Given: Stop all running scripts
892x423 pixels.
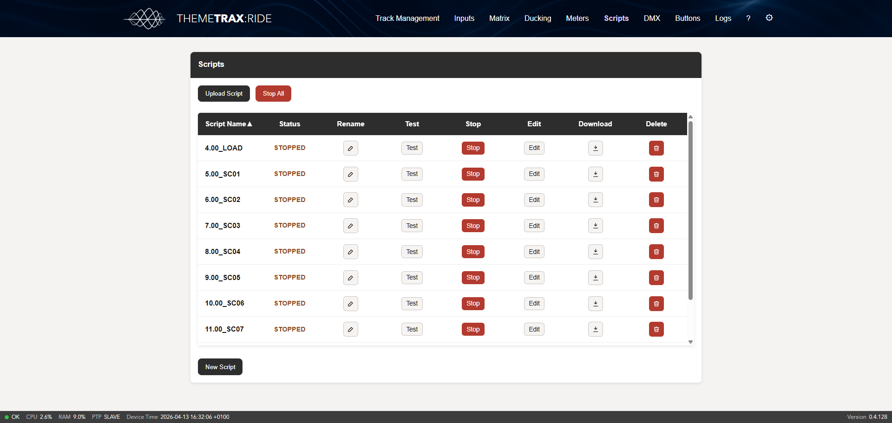Looking at the screenshot, I should point(273,93).
